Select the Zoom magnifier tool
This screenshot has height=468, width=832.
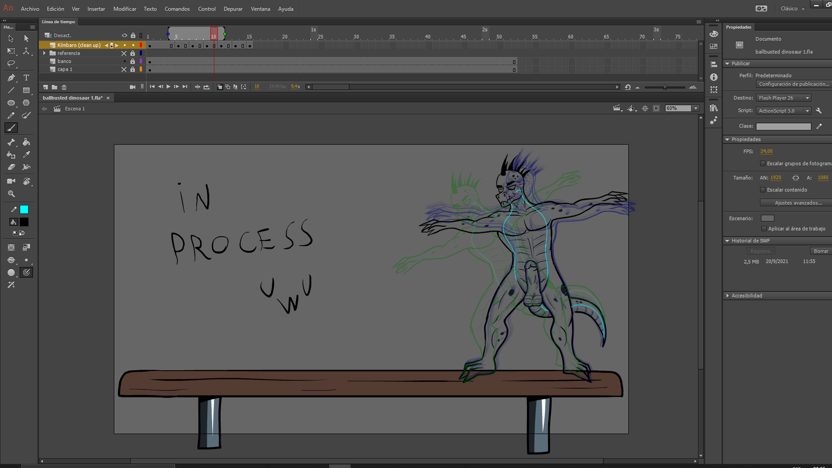click(11, 194)
